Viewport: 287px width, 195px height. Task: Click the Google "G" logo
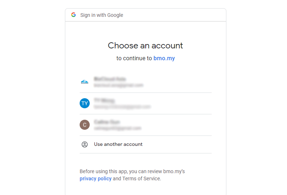point(74,15)
